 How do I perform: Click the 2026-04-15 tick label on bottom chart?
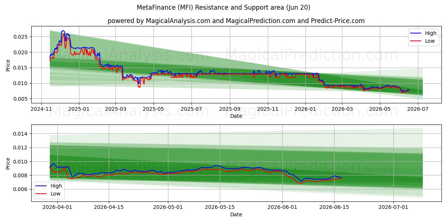[x=109, y=207]
